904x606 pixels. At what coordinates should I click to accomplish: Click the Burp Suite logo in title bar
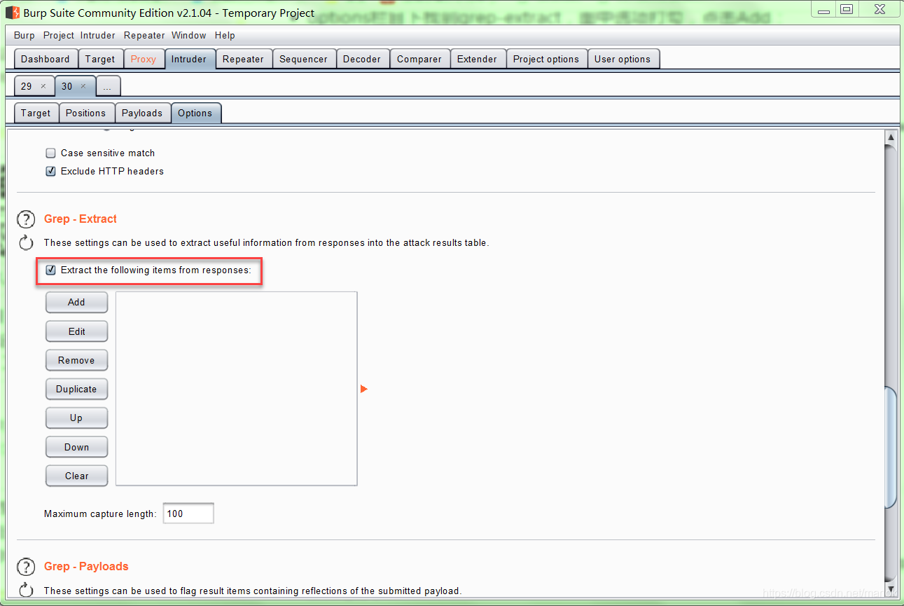coord(13,13)
